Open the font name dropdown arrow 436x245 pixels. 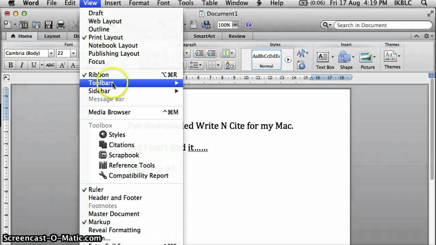pos(51,53)
